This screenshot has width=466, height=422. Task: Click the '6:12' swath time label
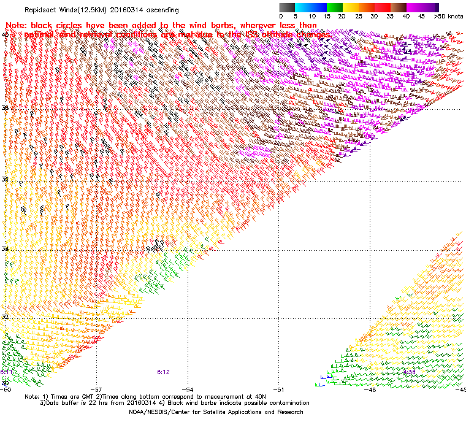click(163, 372)
